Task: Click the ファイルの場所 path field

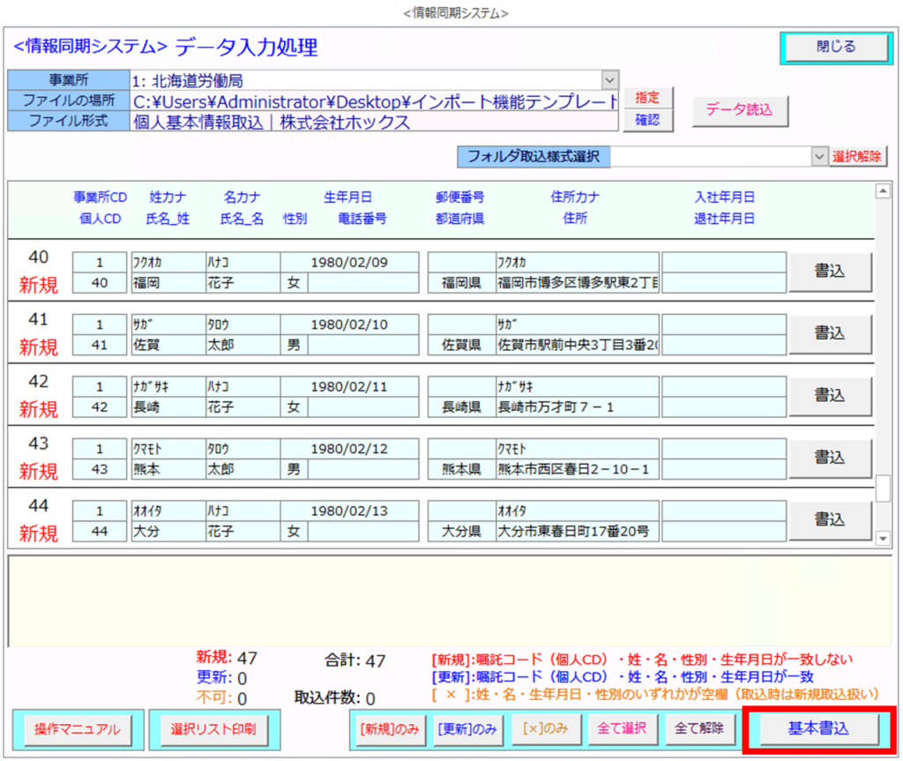Action: (x=375, y=101)
